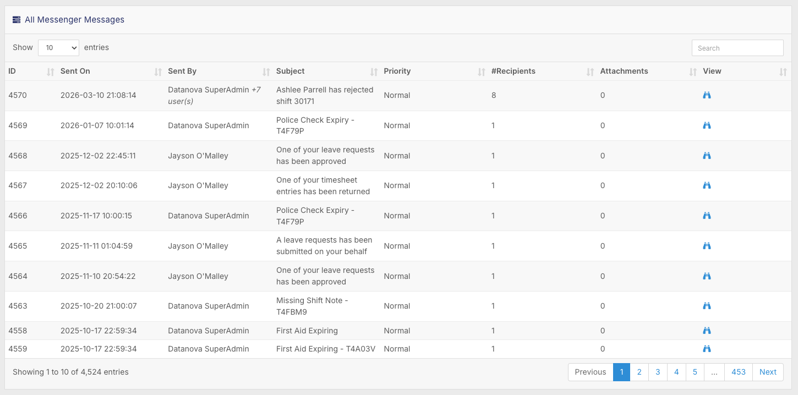View message 4569 via binoculars icon

[707, 125]
